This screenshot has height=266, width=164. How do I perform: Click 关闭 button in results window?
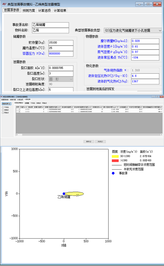[100, 142]
